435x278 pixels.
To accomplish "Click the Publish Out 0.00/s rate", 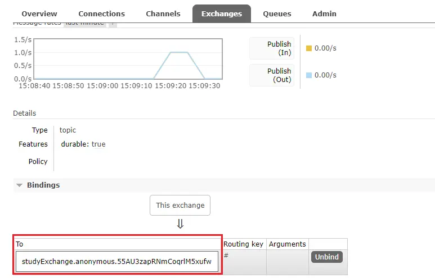I will point(325,75).
